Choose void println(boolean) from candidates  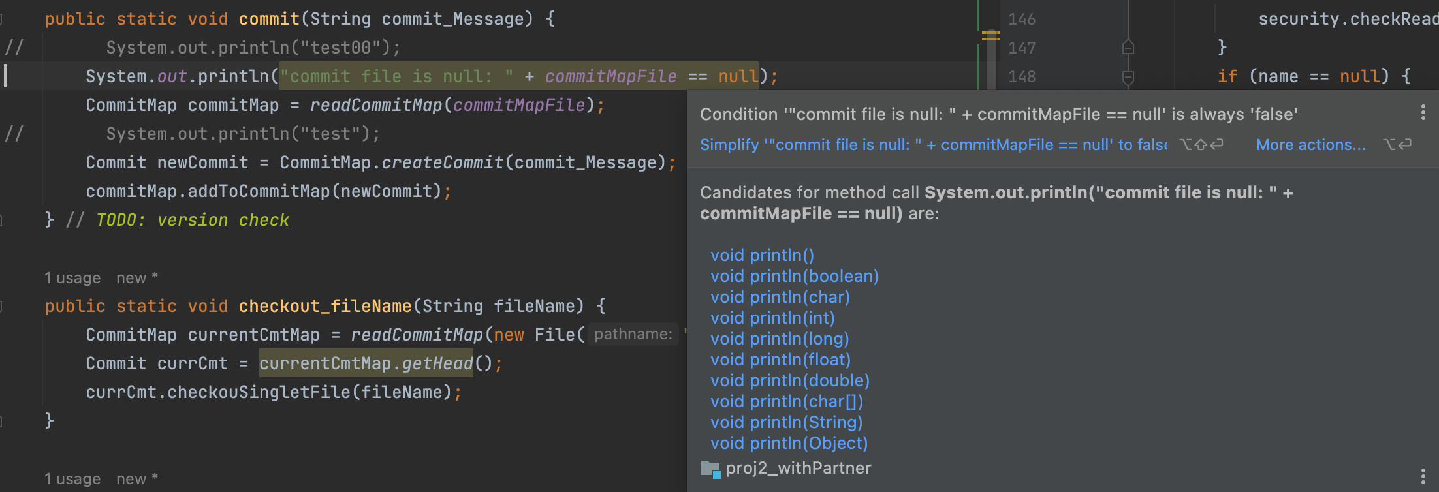794,276
